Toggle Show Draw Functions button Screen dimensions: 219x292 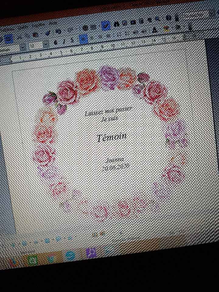(x=106, y=26)
